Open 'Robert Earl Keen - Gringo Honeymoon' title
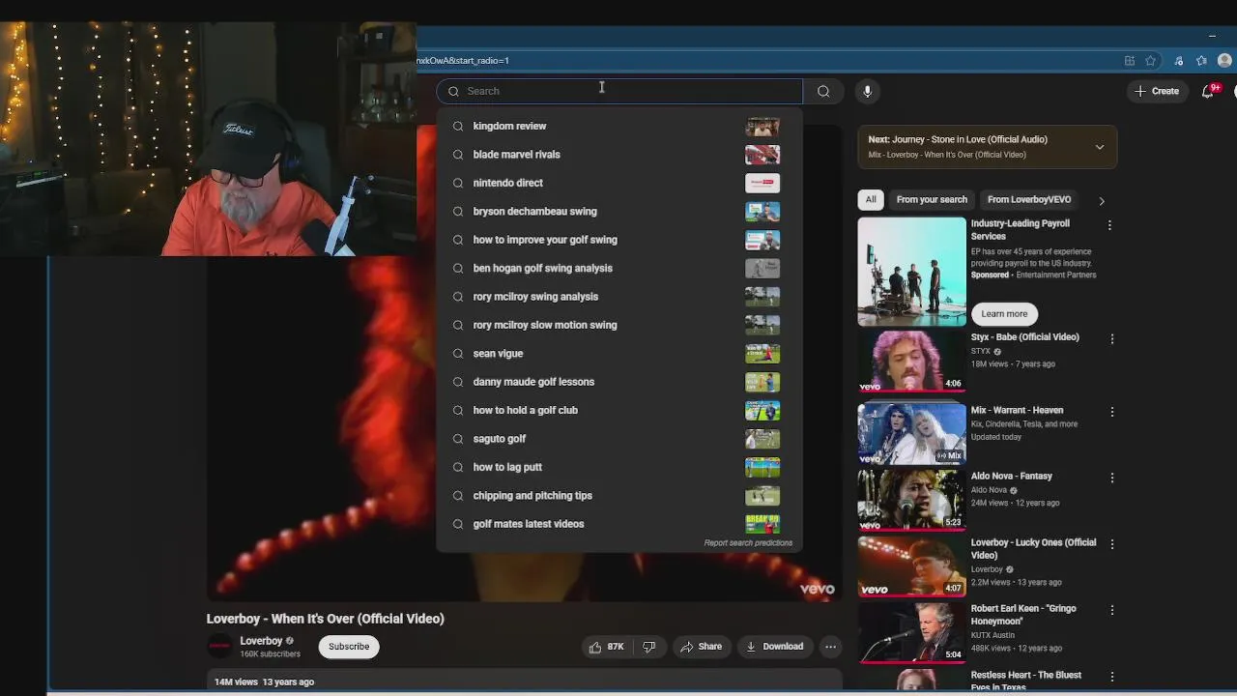 [x=1023, y=615]
